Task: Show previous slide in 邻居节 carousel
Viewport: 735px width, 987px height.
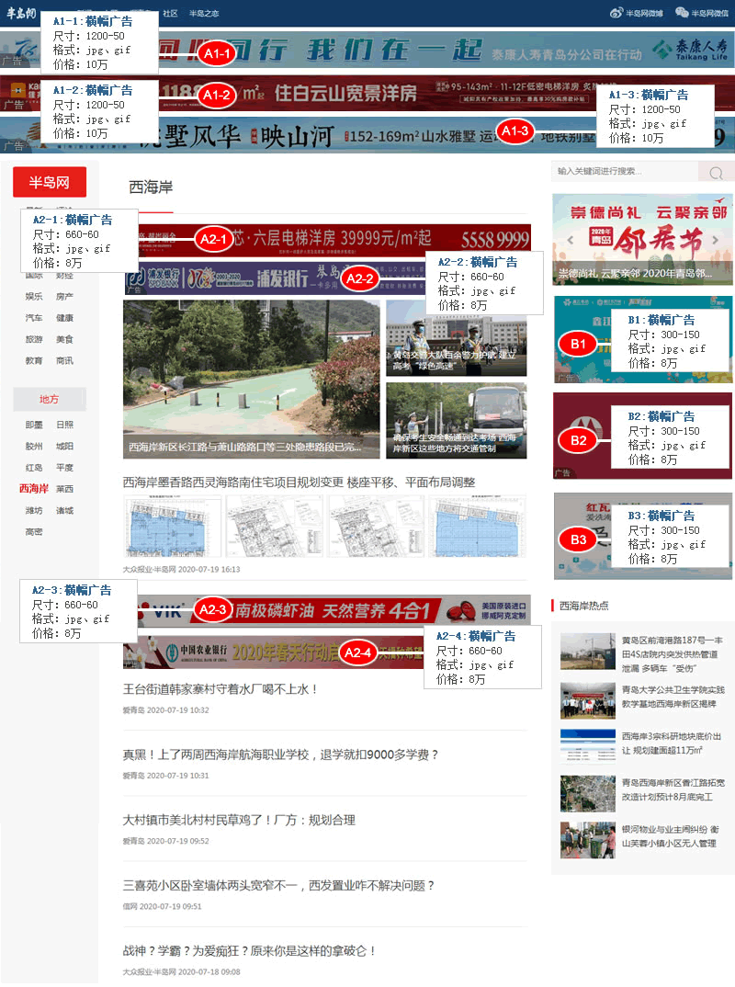Action: pyautogui.click(x=571, y=240)
